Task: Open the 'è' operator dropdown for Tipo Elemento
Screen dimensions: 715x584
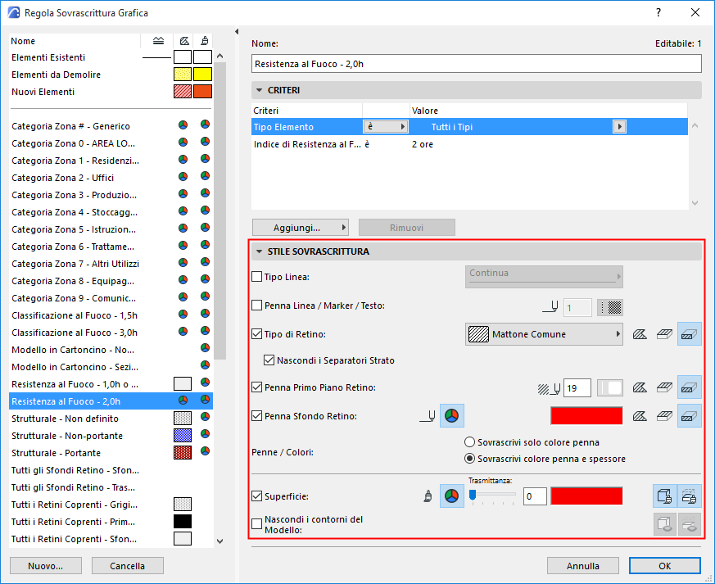Action: point(385,127)
